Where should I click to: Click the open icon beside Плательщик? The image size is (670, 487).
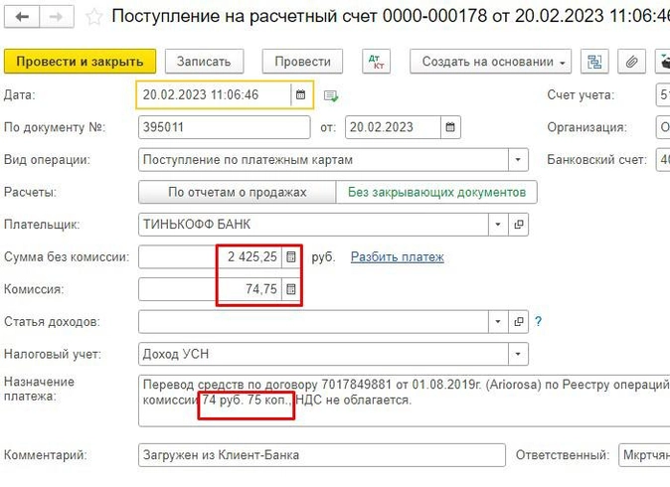[519, 225]
